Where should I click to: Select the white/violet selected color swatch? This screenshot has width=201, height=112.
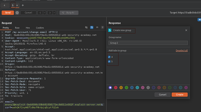pos(110,87)
